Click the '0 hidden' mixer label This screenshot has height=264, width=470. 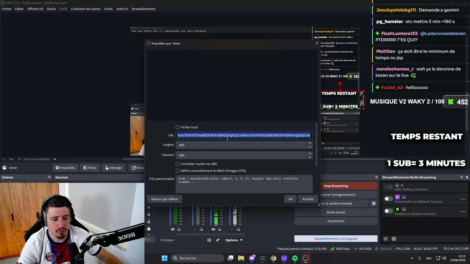[x=167, y=240]
